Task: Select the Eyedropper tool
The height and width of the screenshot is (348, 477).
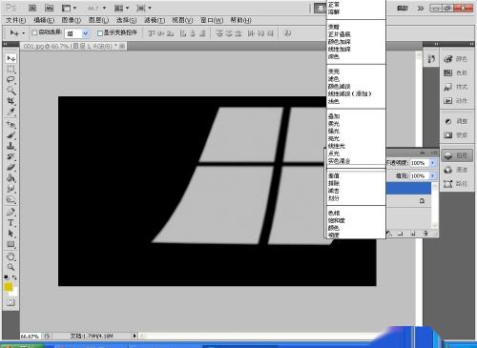Action: coord(10,112)
